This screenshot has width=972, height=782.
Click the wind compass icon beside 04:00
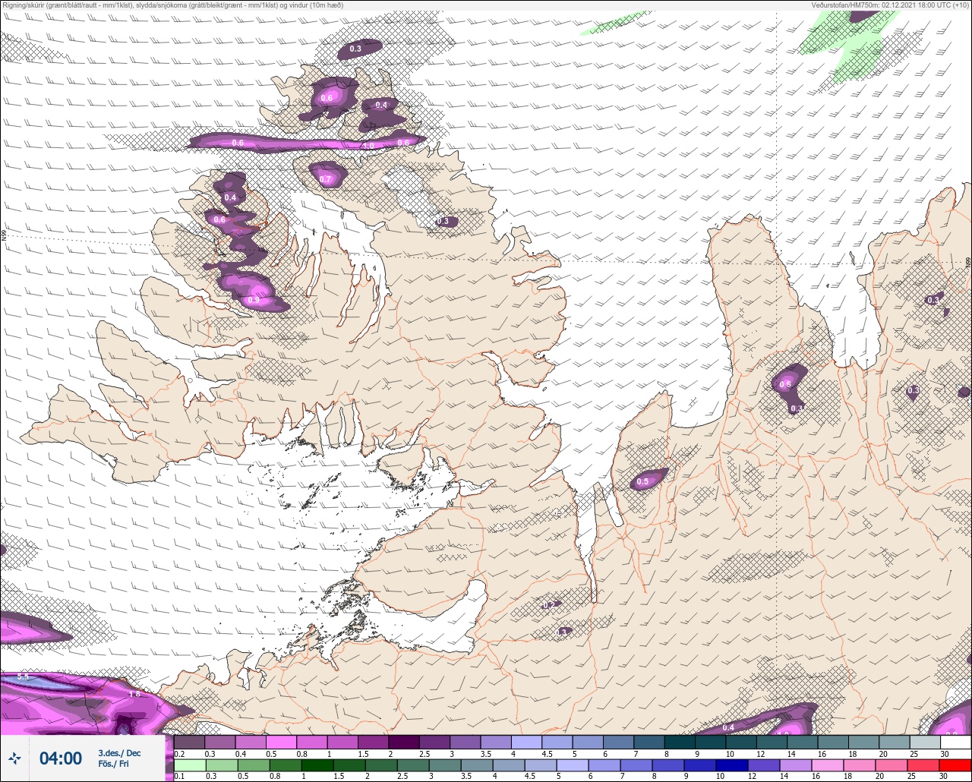15,758
